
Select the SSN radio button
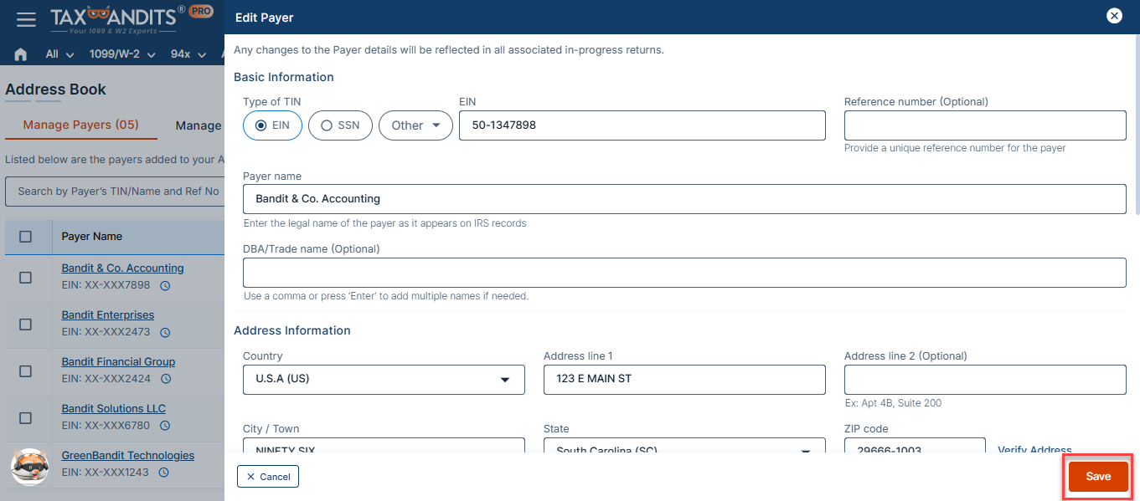tap(340, 125)
